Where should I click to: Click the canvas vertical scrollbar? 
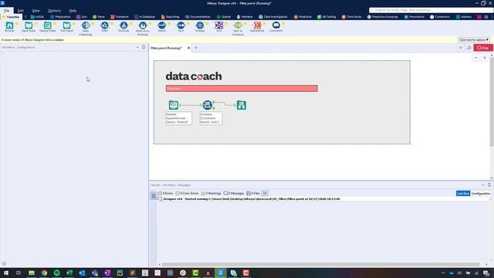pyautogui.click(x=492, y=102)
